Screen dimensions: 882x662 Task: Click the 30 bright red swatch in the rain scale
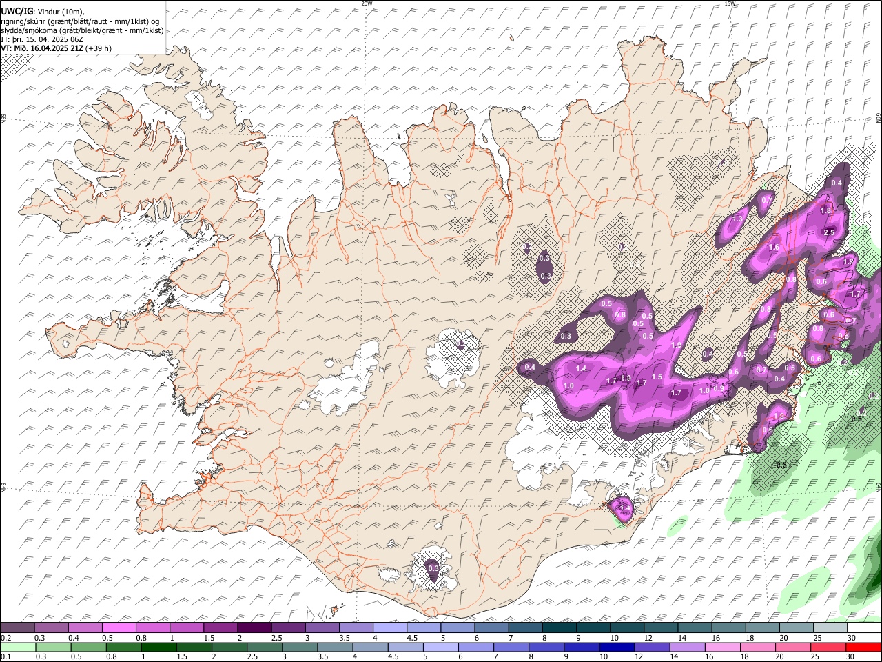[863, 647]
